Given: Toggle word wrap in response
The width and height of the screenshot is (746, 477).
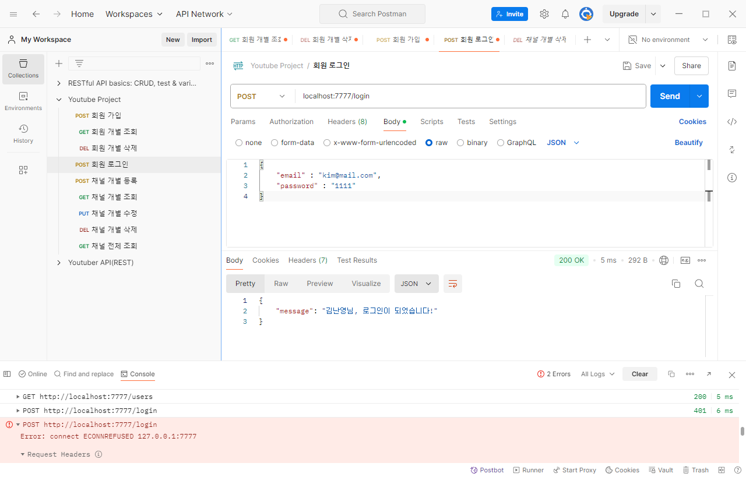Looking at the screenshot, I should 453,284.
